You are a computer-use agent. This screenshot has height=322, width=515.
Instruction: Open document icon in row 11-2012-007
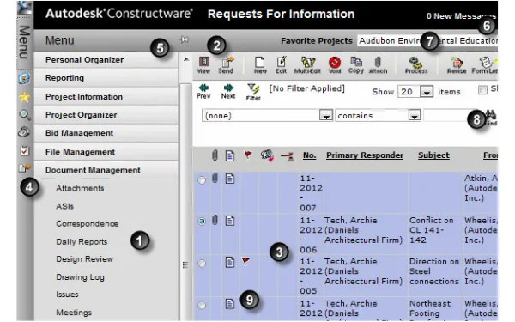tap(230, 179)
